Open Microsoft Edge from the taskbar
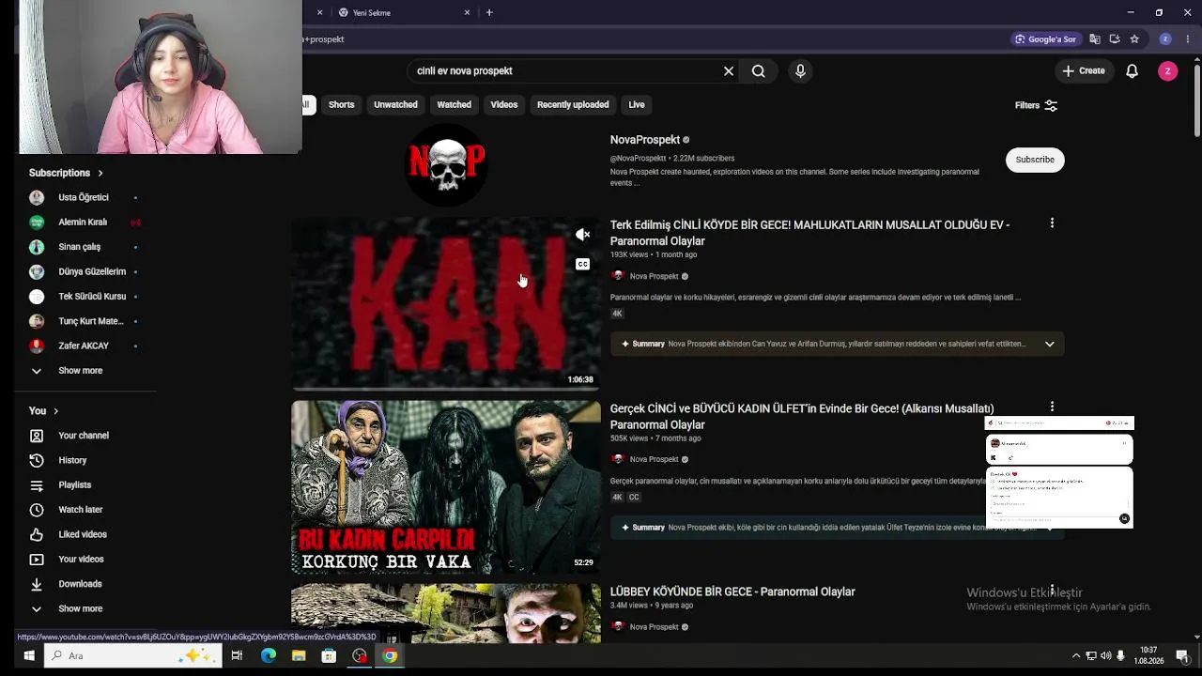Viewport: 1202px width, 676px height. coord(269,655)
